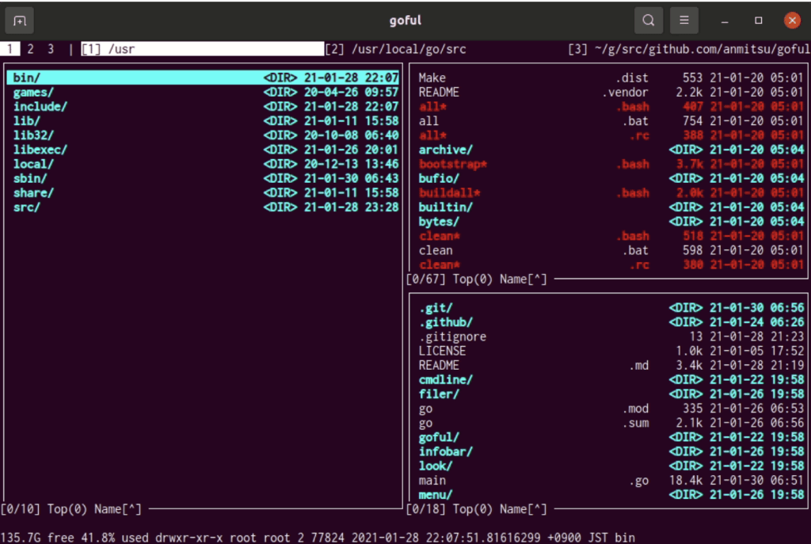
Task: Click the 135.7G free info bar text
Action: [37, 538]
